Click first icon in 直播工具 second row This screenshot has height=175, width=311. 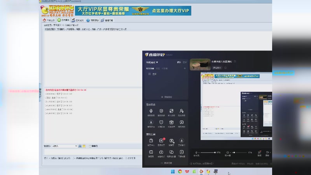(151, 152)
